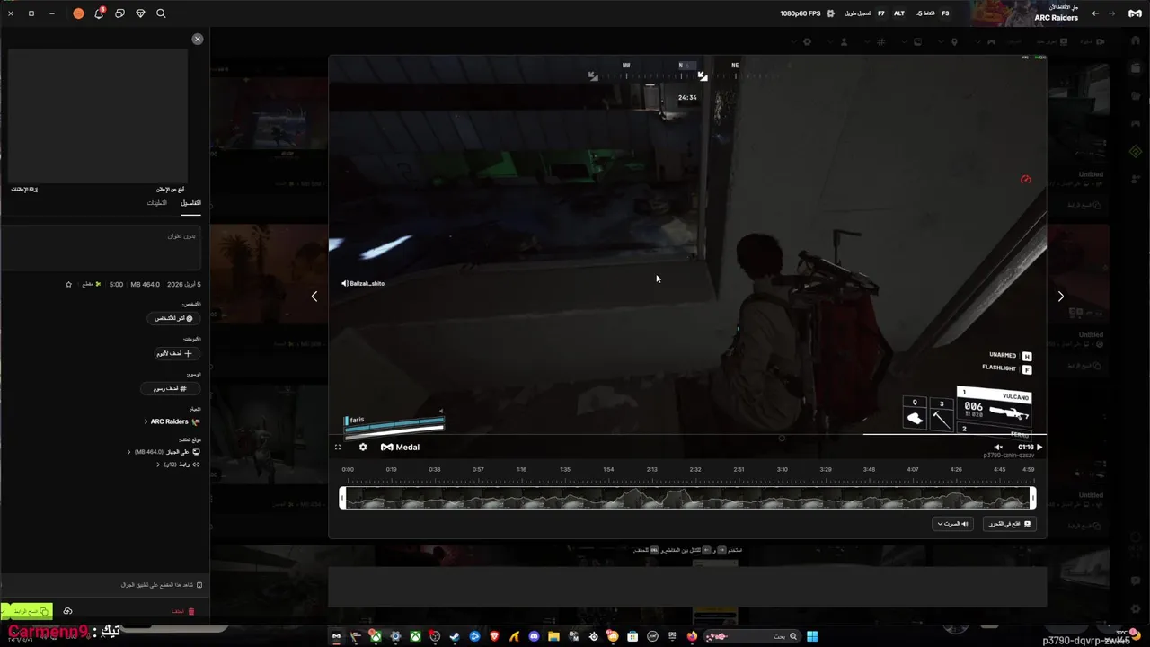The width and height of the screenshot is (1150, 647).
Task: Delete the clip with red trash button
Action: coord(183,611)
